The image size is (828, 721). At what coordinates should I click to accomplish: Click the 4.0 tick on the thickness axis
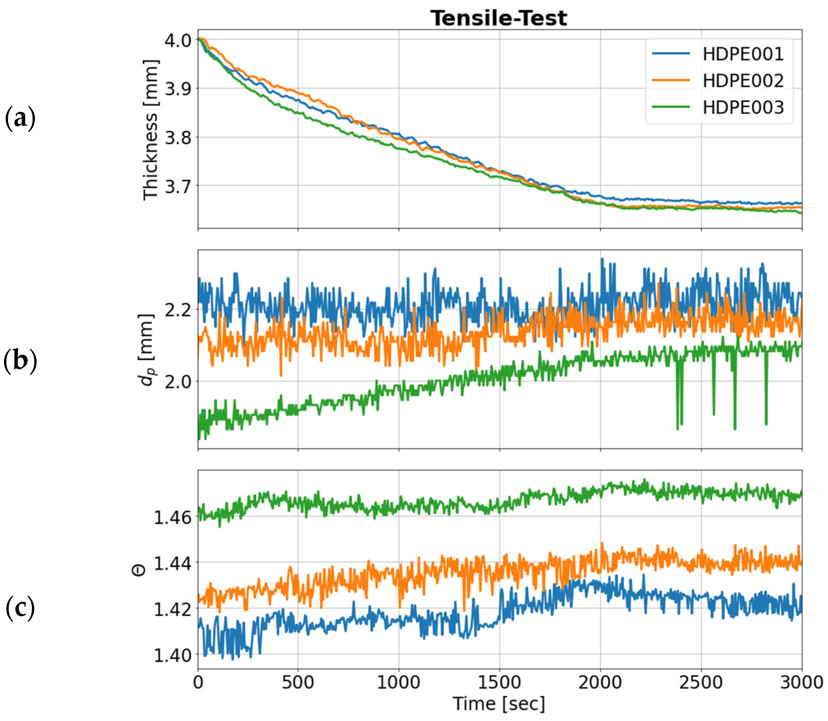(178, 40)
